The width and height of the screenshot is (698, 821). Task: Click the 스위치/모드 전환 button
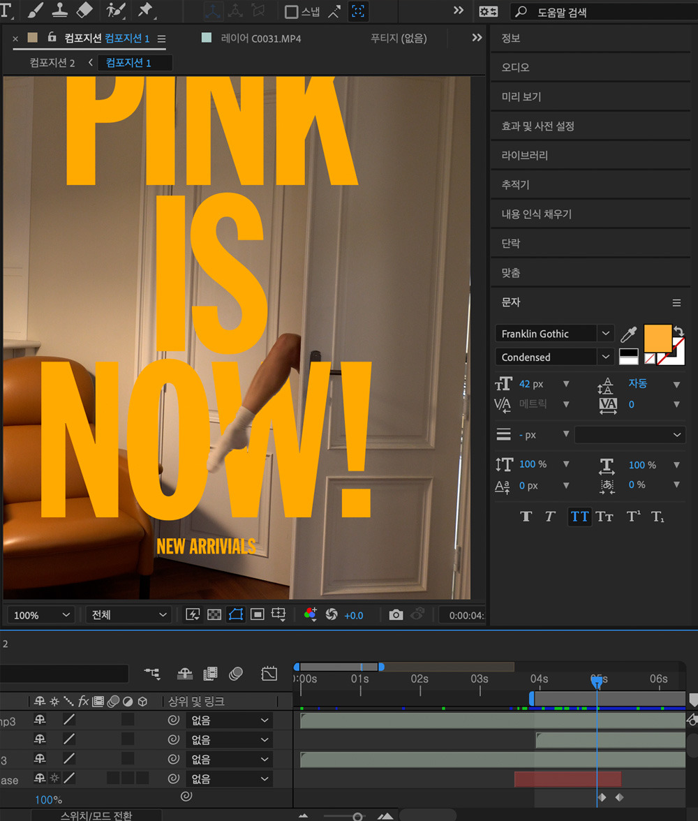tap(96, 815)
